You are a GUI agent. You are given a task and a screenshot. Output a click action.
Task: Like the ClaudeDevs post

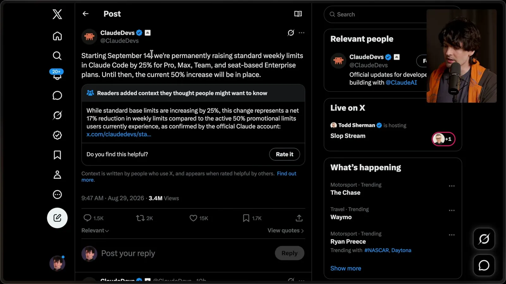pyautogui.click(x=199, y=218)
